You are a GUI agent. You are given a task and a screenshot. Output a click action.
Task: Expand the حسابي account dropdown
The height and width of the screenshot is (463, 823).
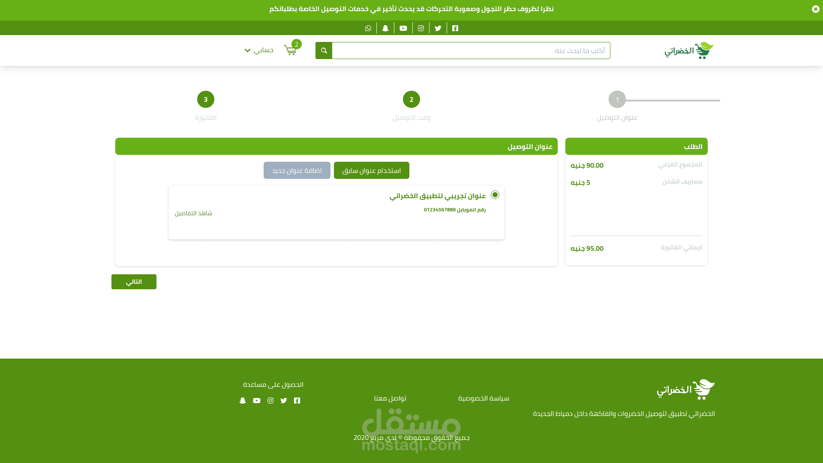(259, 50)
